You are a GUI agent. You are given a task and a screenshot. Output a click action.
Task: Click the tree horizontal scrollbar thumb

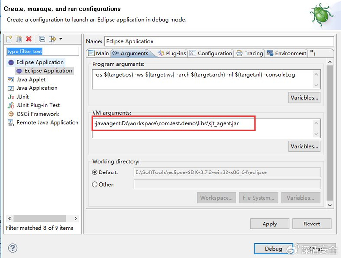(39, 218)
